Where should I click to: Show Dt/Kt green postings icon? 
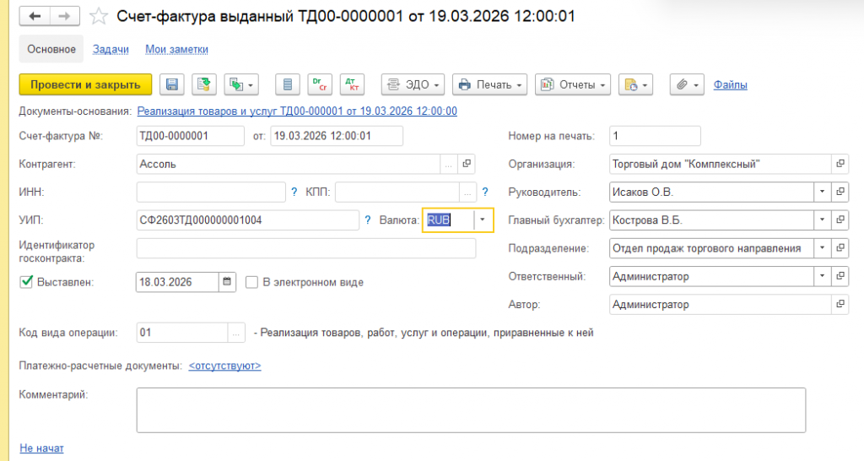(x=320, y=84)
